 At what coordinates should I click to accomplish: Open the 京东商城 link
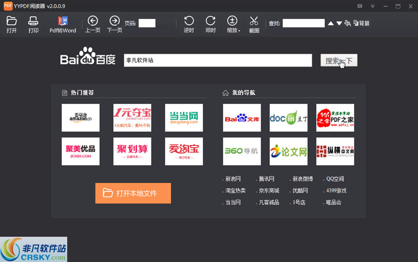tap(269, 190)
